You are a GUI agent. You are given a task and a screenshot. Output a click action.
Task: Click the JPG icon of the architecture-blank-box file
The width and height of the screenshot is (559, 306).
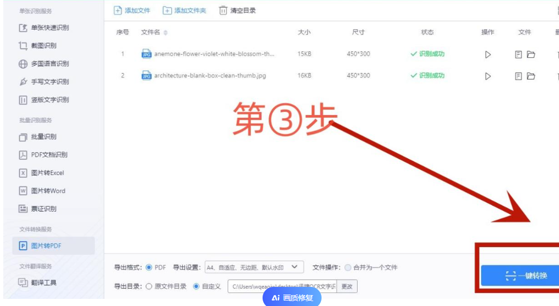(x=146, y=75)
